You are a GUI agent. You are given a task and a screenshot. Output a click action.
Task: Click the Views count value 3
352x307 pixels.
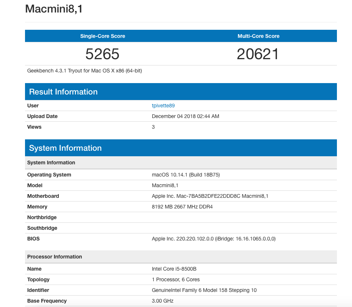tap(153, 127)
